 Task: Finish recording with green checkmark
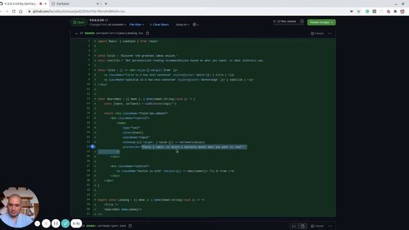[65, 224]
